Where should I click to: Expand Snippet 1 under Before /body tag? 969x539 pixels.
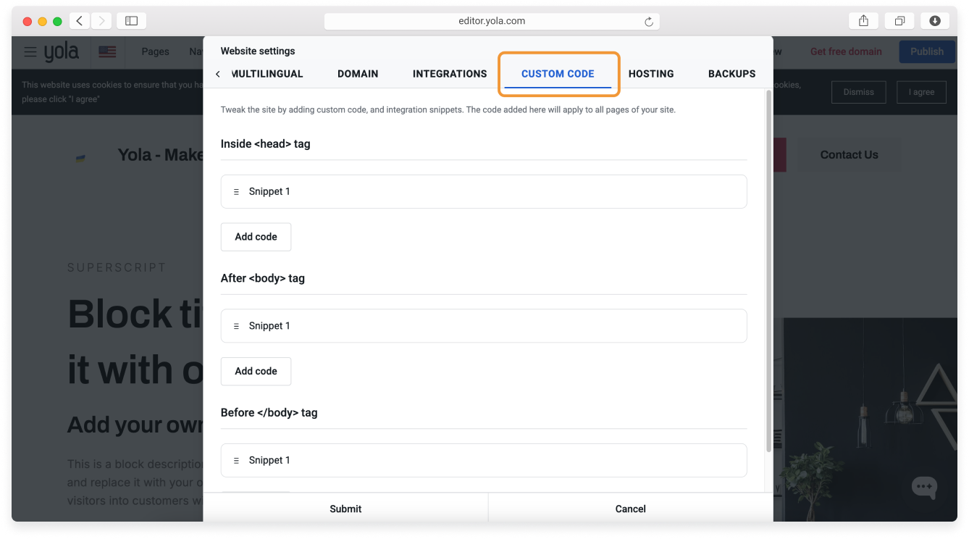(x=483, y=460)
